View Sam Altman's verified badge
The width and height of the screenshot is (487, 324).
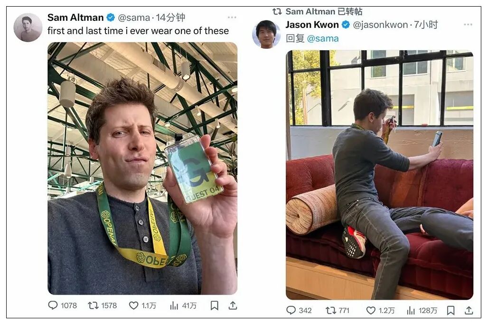[x=111, y=18]
